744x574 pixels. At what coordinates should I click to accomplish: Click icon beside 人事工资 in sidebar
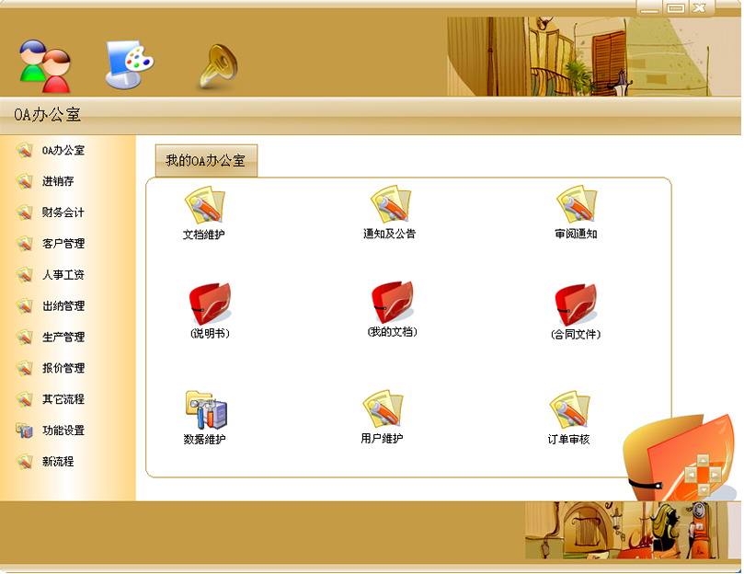click(24, 275)
